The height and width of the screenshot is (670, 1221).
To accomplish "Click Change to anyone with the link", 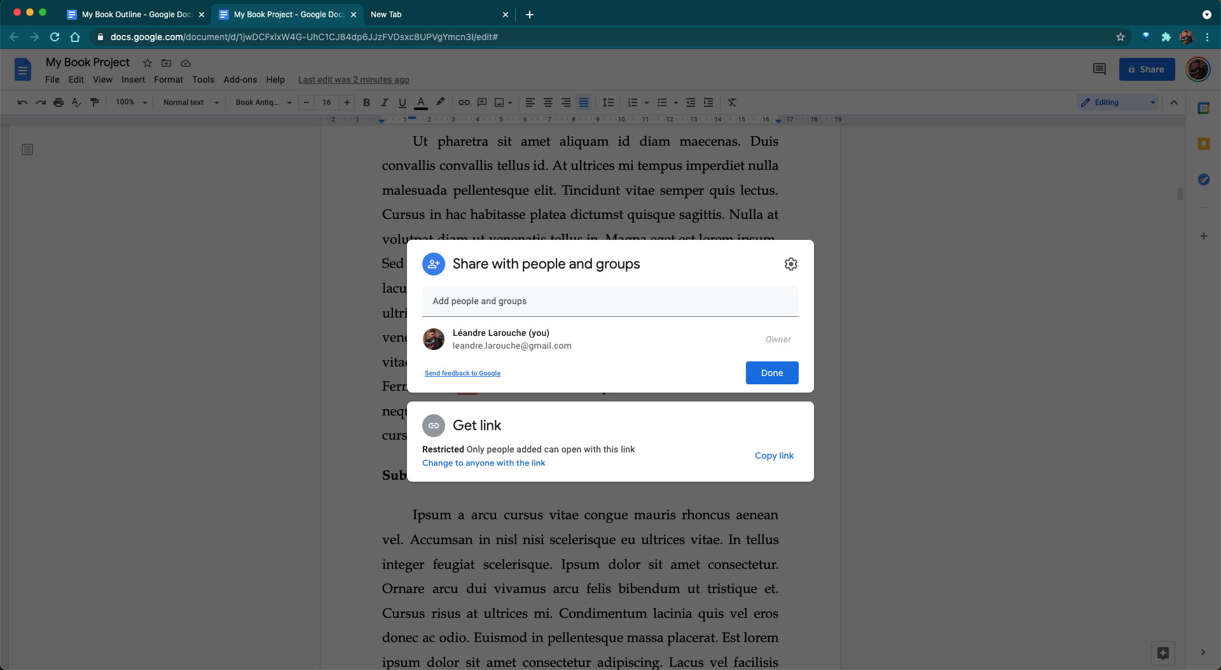I will pyautogui.click(x=483, y=463).
